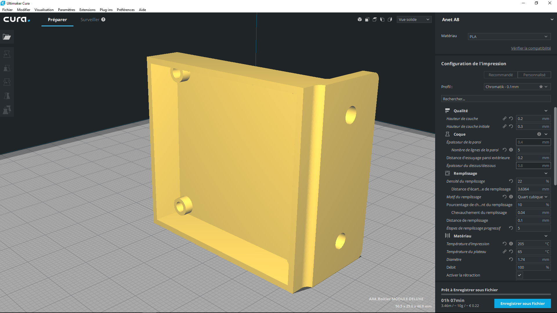Select the Mirror tool in left toolbar

[7, 96]
